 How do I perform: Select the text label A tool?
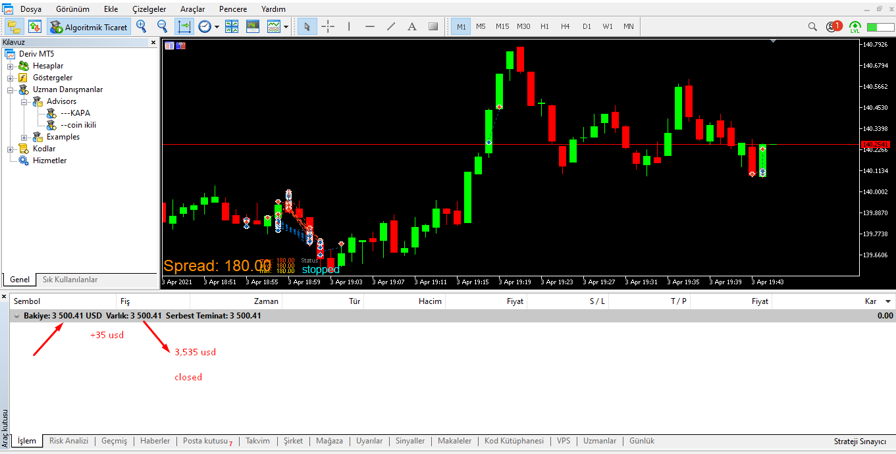412,26
